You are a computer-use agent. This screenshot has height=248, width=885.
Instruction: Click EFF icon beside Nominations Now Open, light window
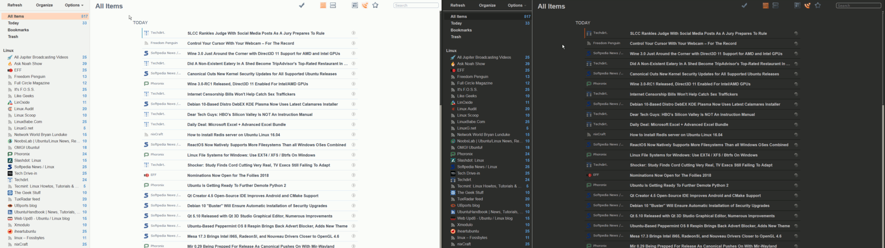click(146, 175)
